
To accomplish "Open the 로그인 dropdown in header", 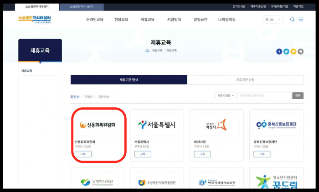I will [273, 20].
